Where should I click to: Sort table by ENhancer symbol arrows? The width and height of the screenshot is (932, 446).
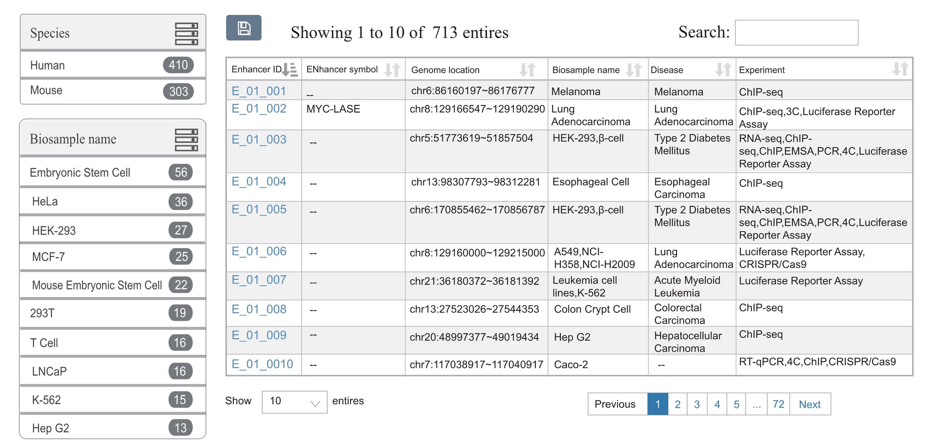tap(392, 69)
